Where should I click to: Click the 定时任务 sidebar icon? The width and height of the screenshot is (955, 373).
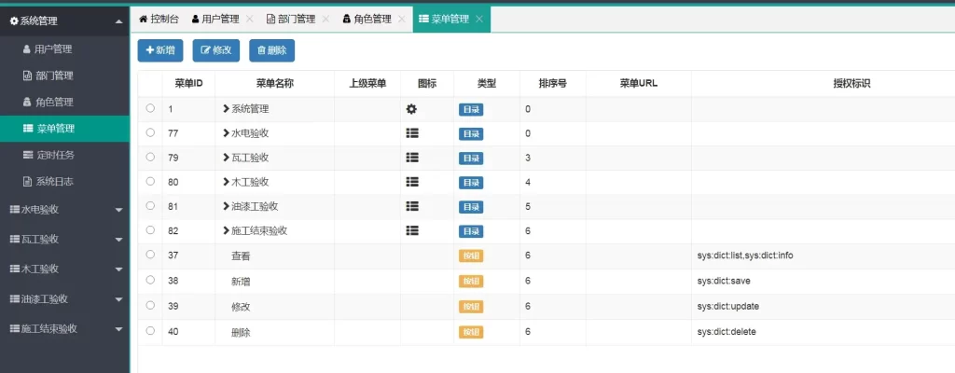[x=27, y=155]
